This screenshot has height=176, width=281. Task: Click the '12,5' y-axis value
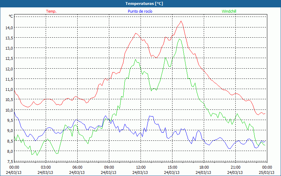(x=9, y=58)
